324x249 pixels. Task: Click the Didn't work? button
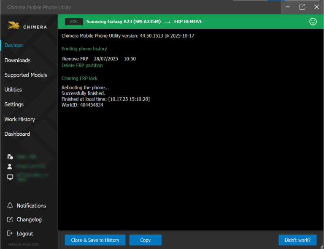[297, 240]
